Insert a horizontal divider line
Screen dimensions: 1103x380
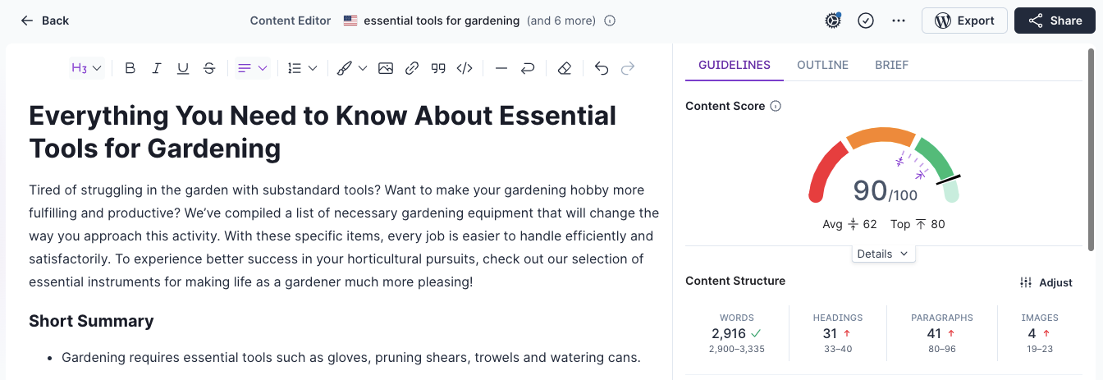click(501, 68)
